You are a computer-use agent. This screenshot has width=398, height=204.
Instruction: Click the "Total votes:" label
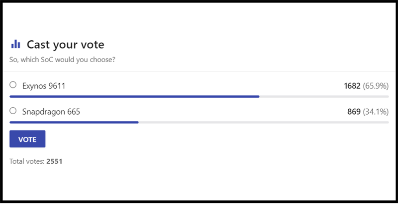pyautogui.click(x=27, y=161)
